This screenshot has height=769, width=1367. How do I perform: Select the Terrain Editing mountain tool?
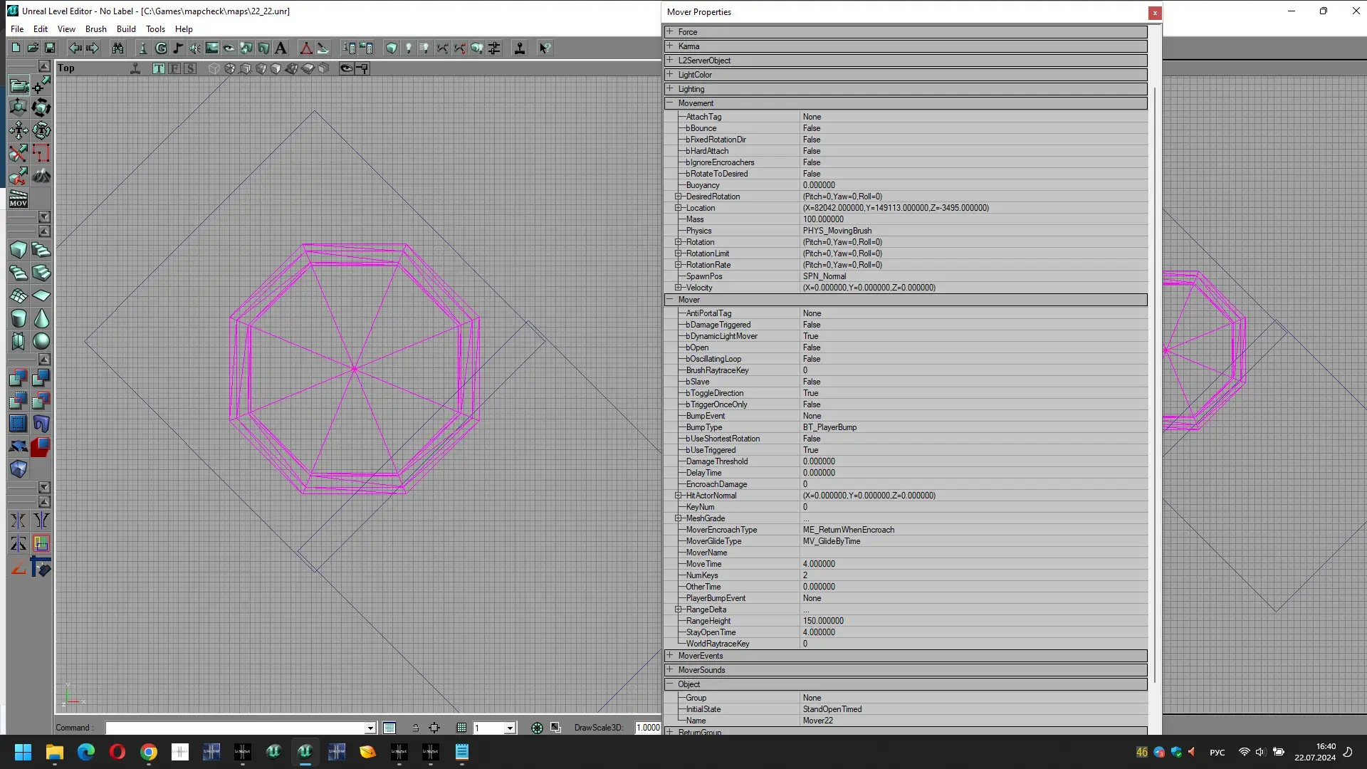tap(41, 175)
